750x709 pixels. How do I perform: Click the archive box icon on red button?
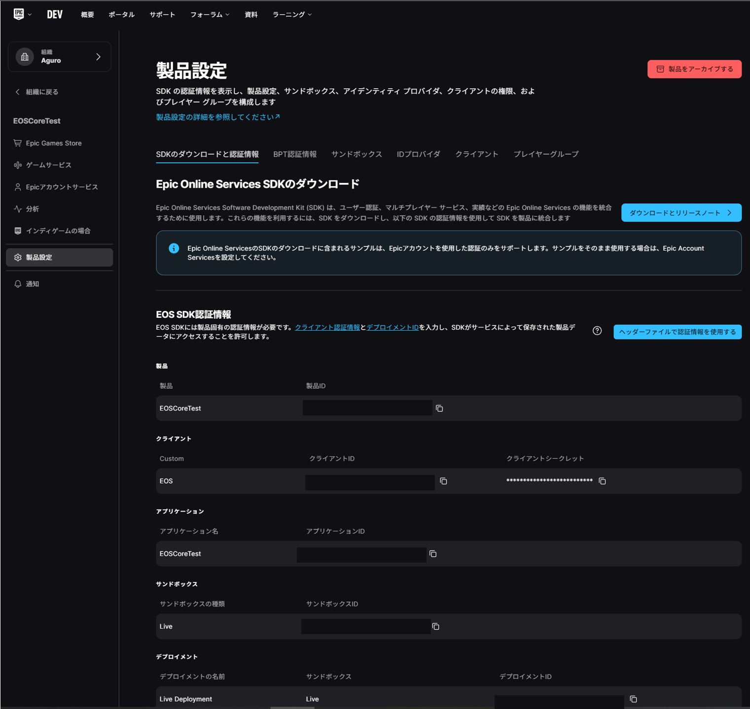(660, 69)
